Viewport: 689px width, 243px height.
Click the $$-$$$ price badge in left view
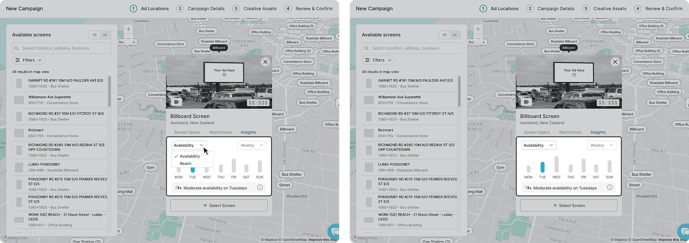pos(258,103)
